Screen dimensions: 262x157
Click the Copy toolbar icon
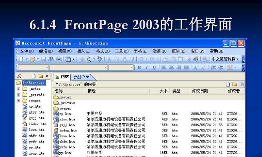[117, 59]
